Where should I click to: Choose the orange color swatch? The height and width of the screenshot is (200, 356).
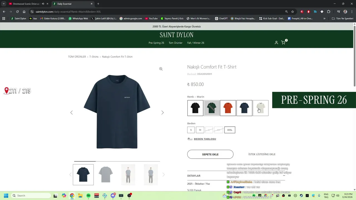coord(228,108)
